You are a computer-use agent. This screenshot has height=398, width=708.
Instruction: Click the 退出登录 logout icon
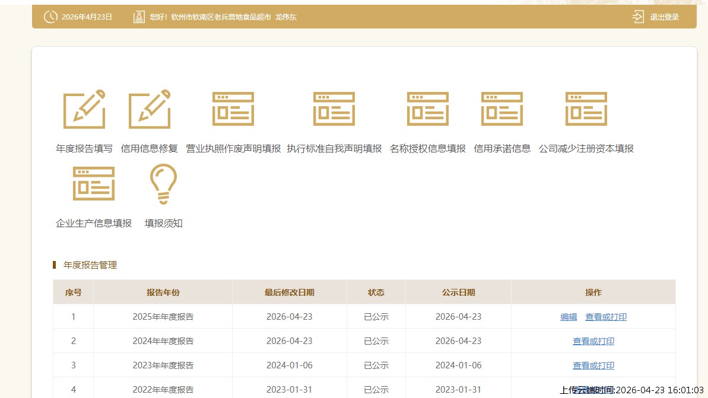click(638, 17)
